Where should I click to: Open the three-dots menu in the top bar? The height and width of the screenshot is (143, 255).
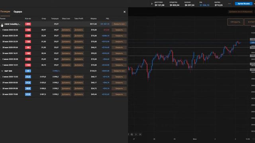point(229,4)
